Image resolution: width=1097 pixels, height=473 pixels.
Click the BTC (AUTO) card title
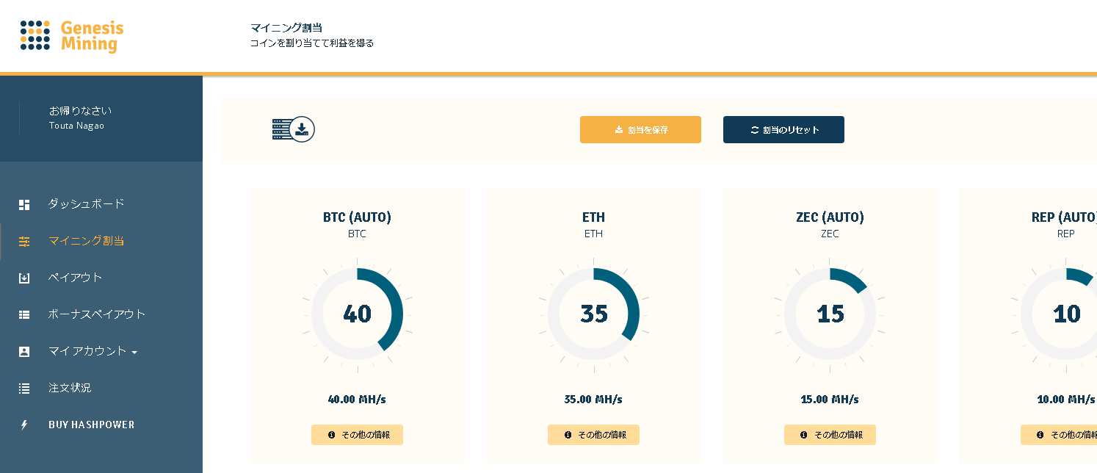tap(357, 217)
